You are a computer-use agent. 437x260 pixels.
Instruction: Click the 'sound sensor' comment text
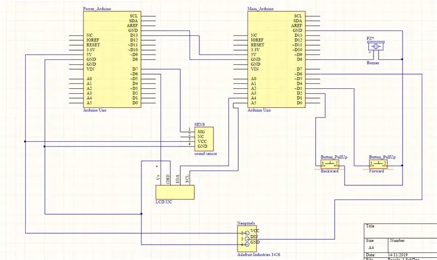206,154
